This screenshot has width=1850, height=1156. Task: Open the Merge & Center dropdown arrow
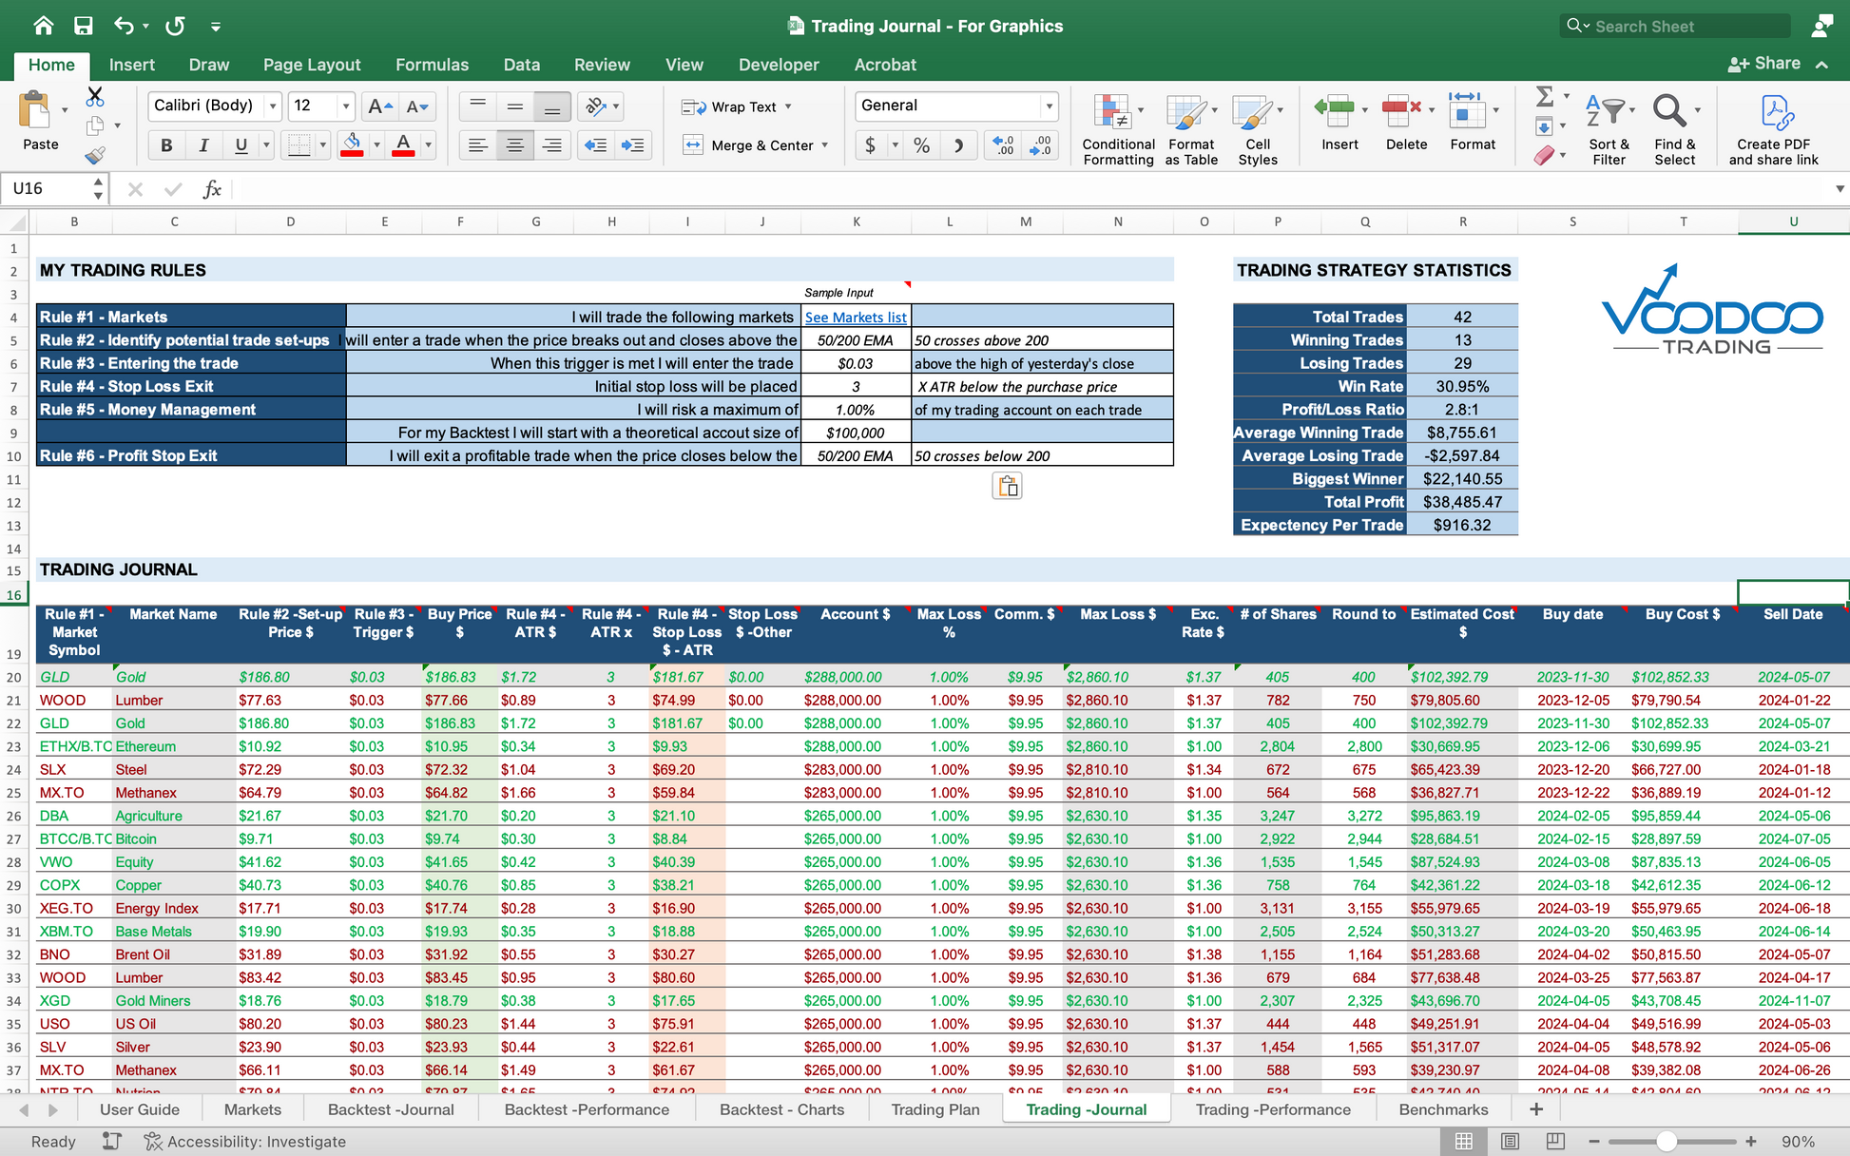[825, 145]
